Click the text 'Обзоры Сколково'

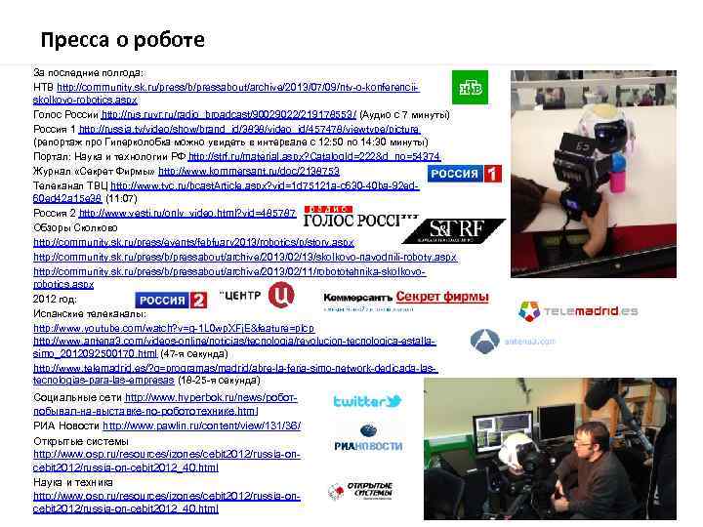point(75,227)
